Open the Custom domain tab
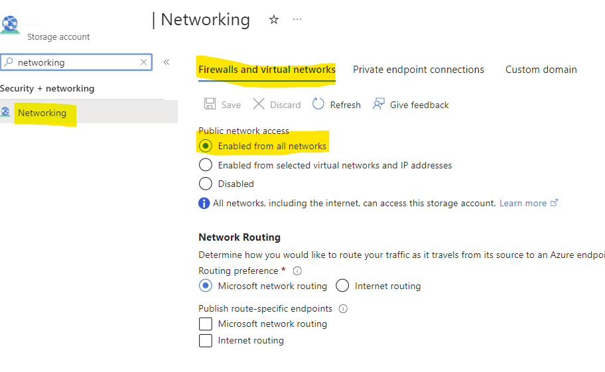The height and width of the screenshot is (372, 605). [541, 70]
